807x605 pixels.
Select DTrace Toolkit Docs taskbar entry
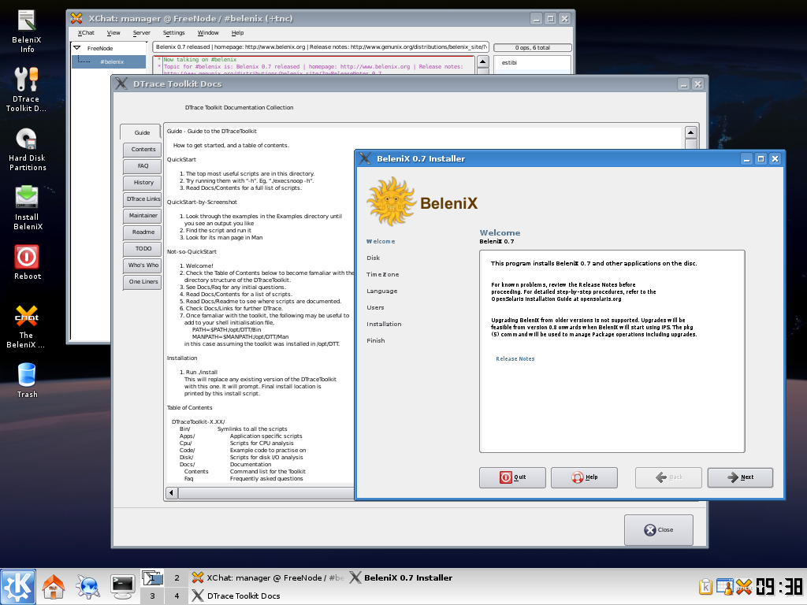[x=236, y=596]
